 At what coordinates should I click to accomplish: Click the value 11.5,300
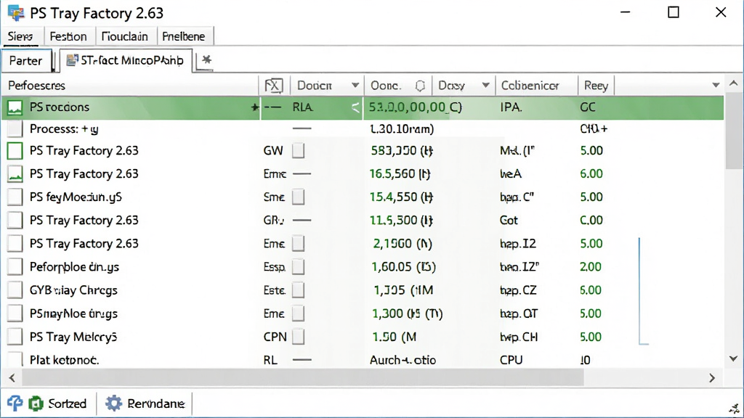(x=401, y=221)
